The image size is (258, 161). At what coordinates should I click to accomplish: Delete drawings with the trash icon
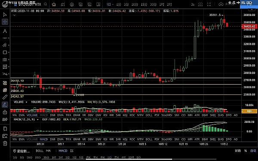5,143
